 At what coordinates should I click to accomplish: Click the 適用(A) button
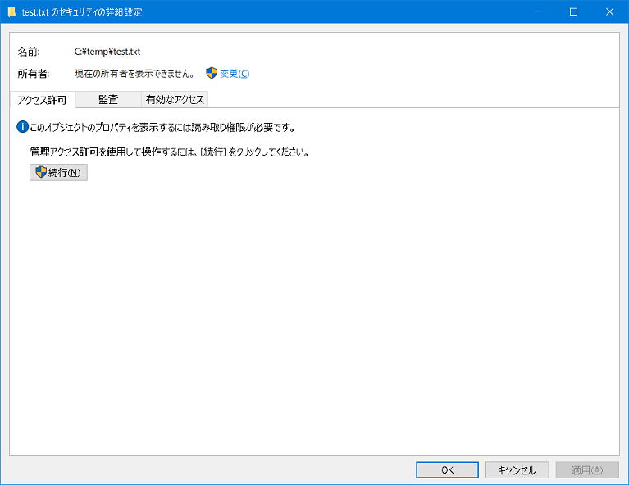click(x=586, y=470)
